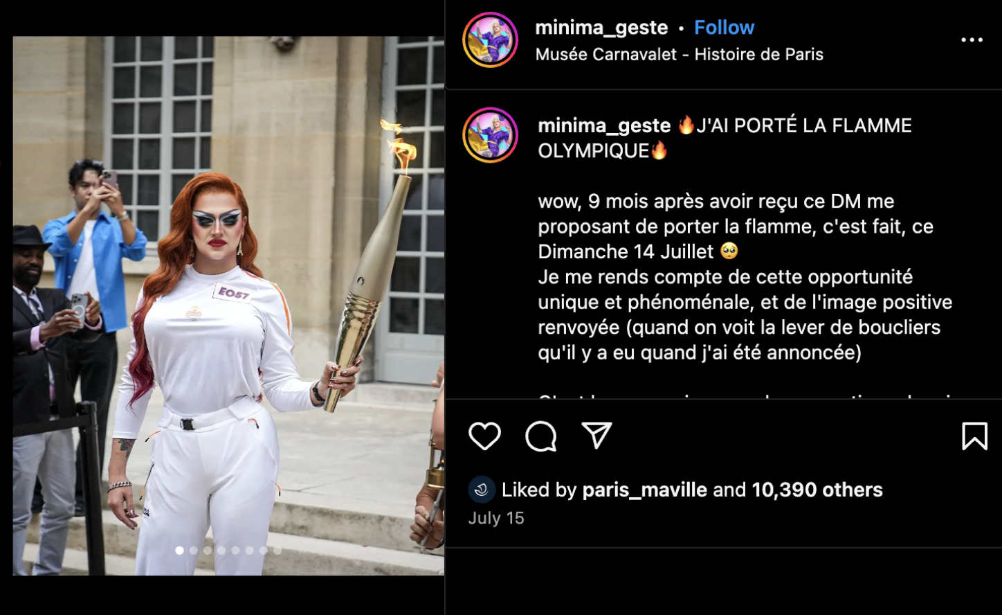This screenshot has height=615, width=1002.
Task: Show the list of 10,390 others who liked
Action: tap(817, 490)
